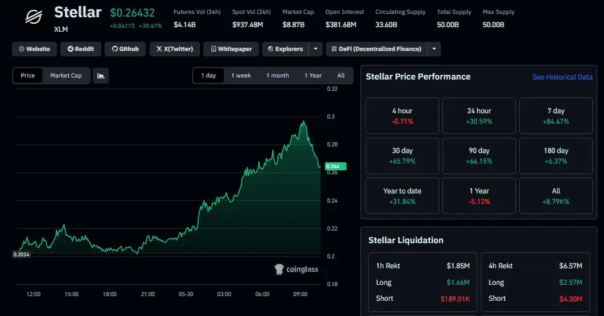Screen dimensions: 604x316
Task: Open the Whitepaper button
Action: [x=231, y=49]
